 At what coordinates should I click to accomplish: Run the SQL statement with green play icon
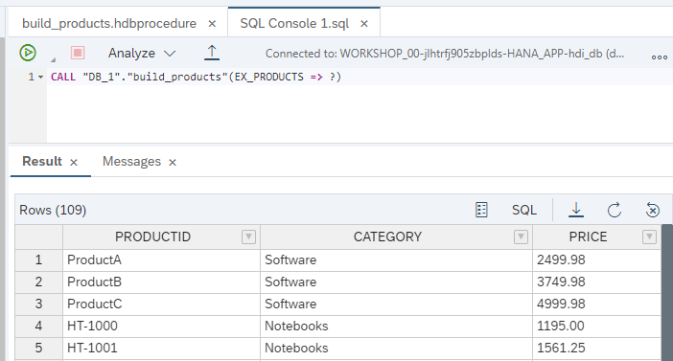click(x=28, y=53)
